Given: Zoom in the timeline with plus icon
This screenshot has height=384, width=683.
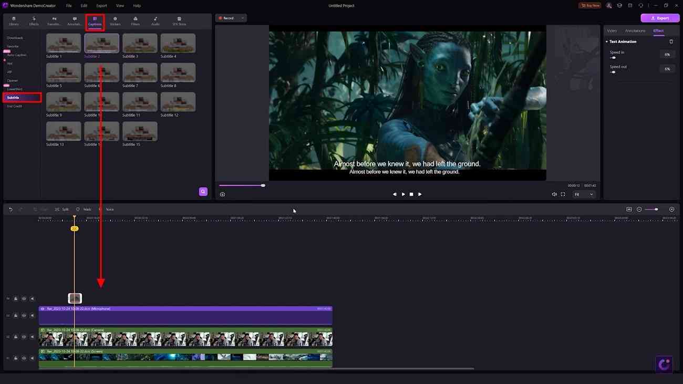Looking at the screenshot, I should pos(672,210).
